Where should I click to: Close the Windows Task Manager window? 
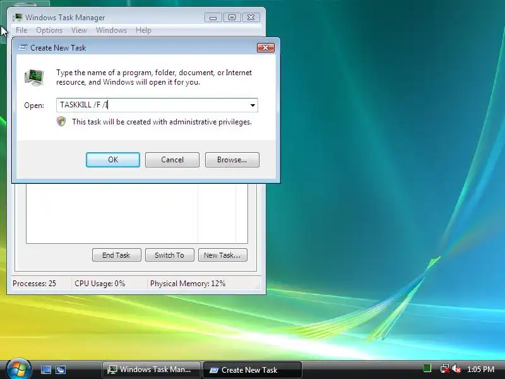pyautogui.click(x=251, y=18)
